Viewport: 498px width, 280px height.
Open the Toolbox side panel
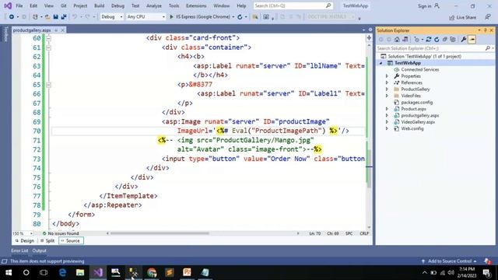click(5, 34)
